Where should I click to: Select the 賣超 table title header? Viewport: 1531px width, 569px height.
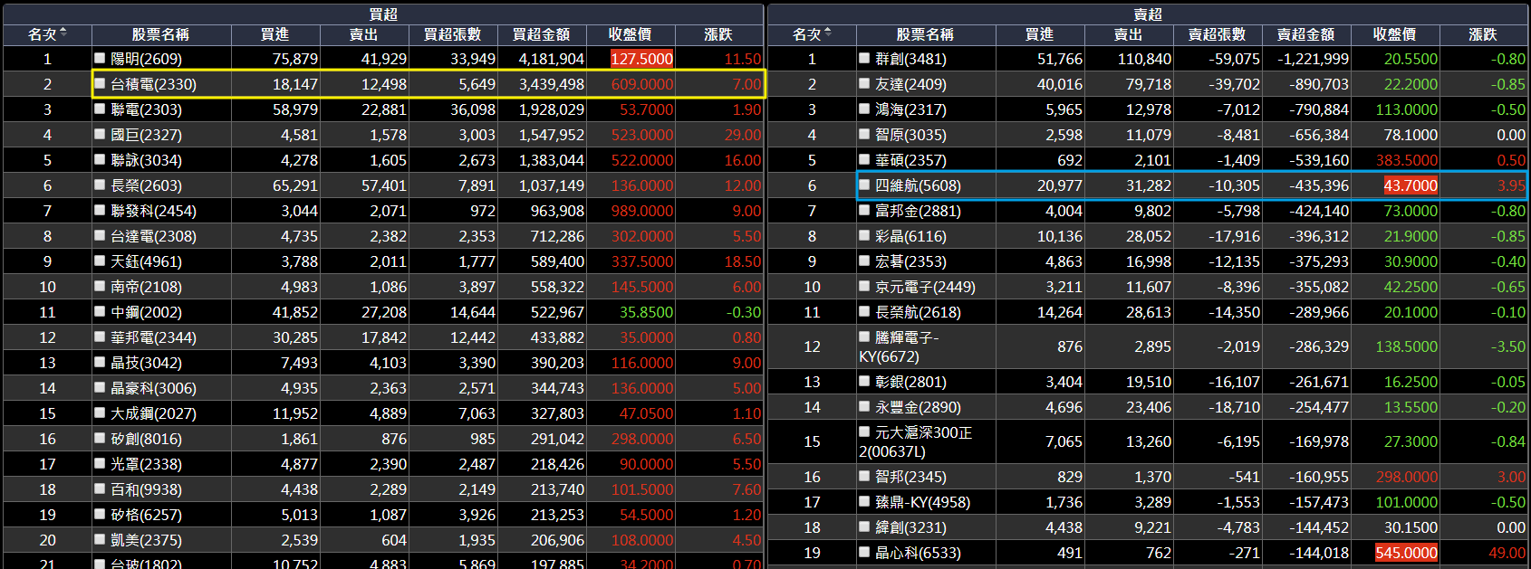pos(1148,14)
